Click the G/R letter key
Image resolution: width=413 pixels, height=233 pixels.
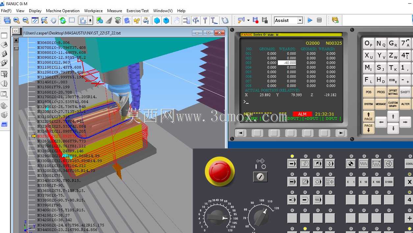point(393,44)
